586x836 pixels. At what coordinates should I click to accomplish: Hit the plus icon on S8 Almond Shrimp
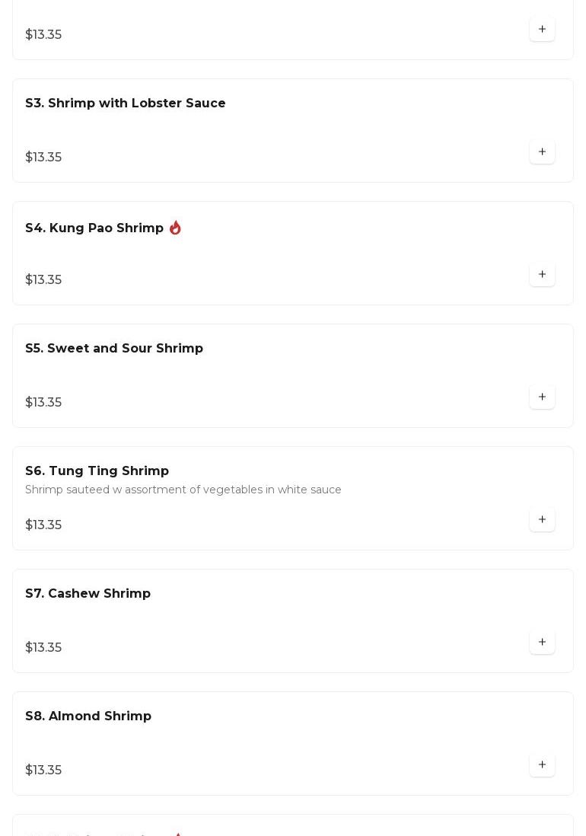pyautogui.click(x=542, y=764)
